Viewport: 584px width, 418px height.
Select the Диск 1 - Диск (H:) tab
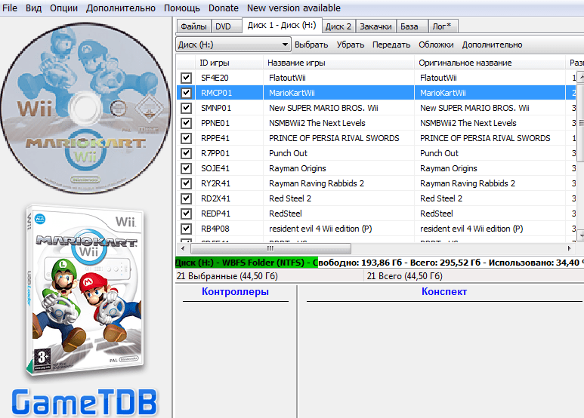pyautogui.click(x=282, y=25)
